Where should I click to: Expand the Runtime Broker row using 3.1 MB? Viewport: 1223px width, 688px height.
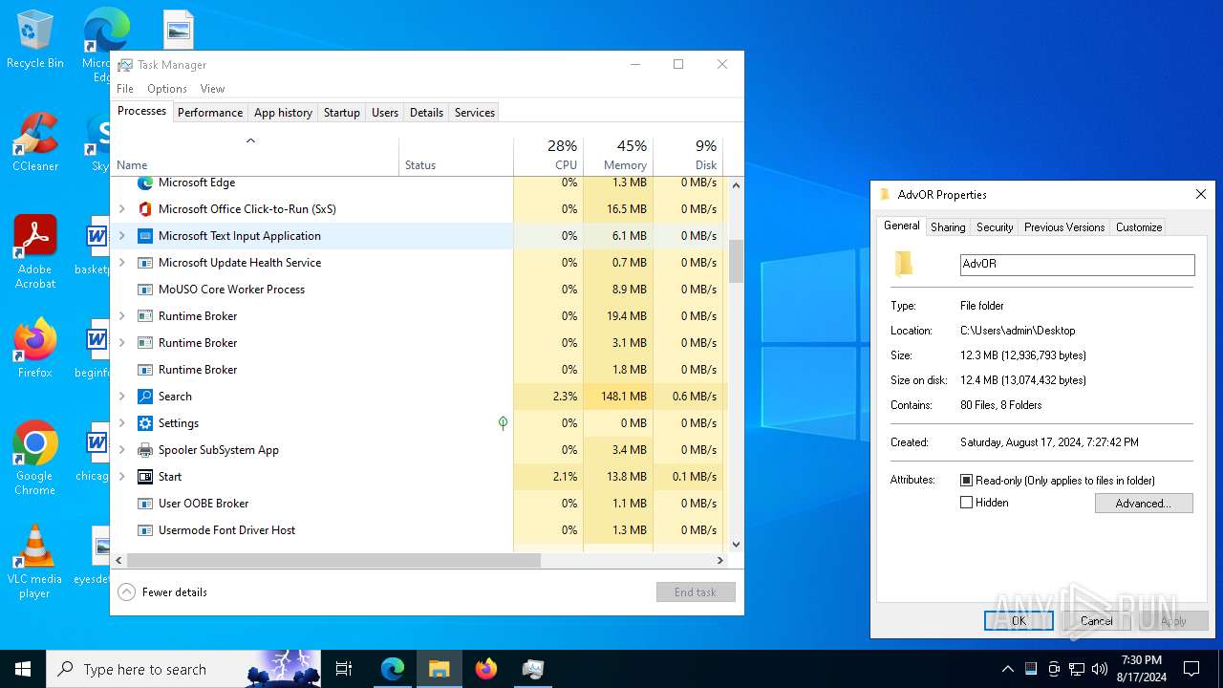[121, 343]
